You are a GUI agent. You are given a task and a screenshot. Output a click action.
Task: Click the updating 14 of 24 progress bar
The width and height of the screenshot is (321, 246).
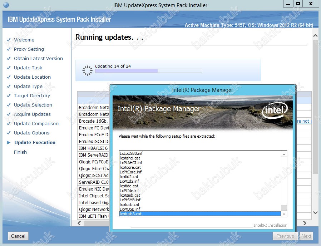coord(149,71)
